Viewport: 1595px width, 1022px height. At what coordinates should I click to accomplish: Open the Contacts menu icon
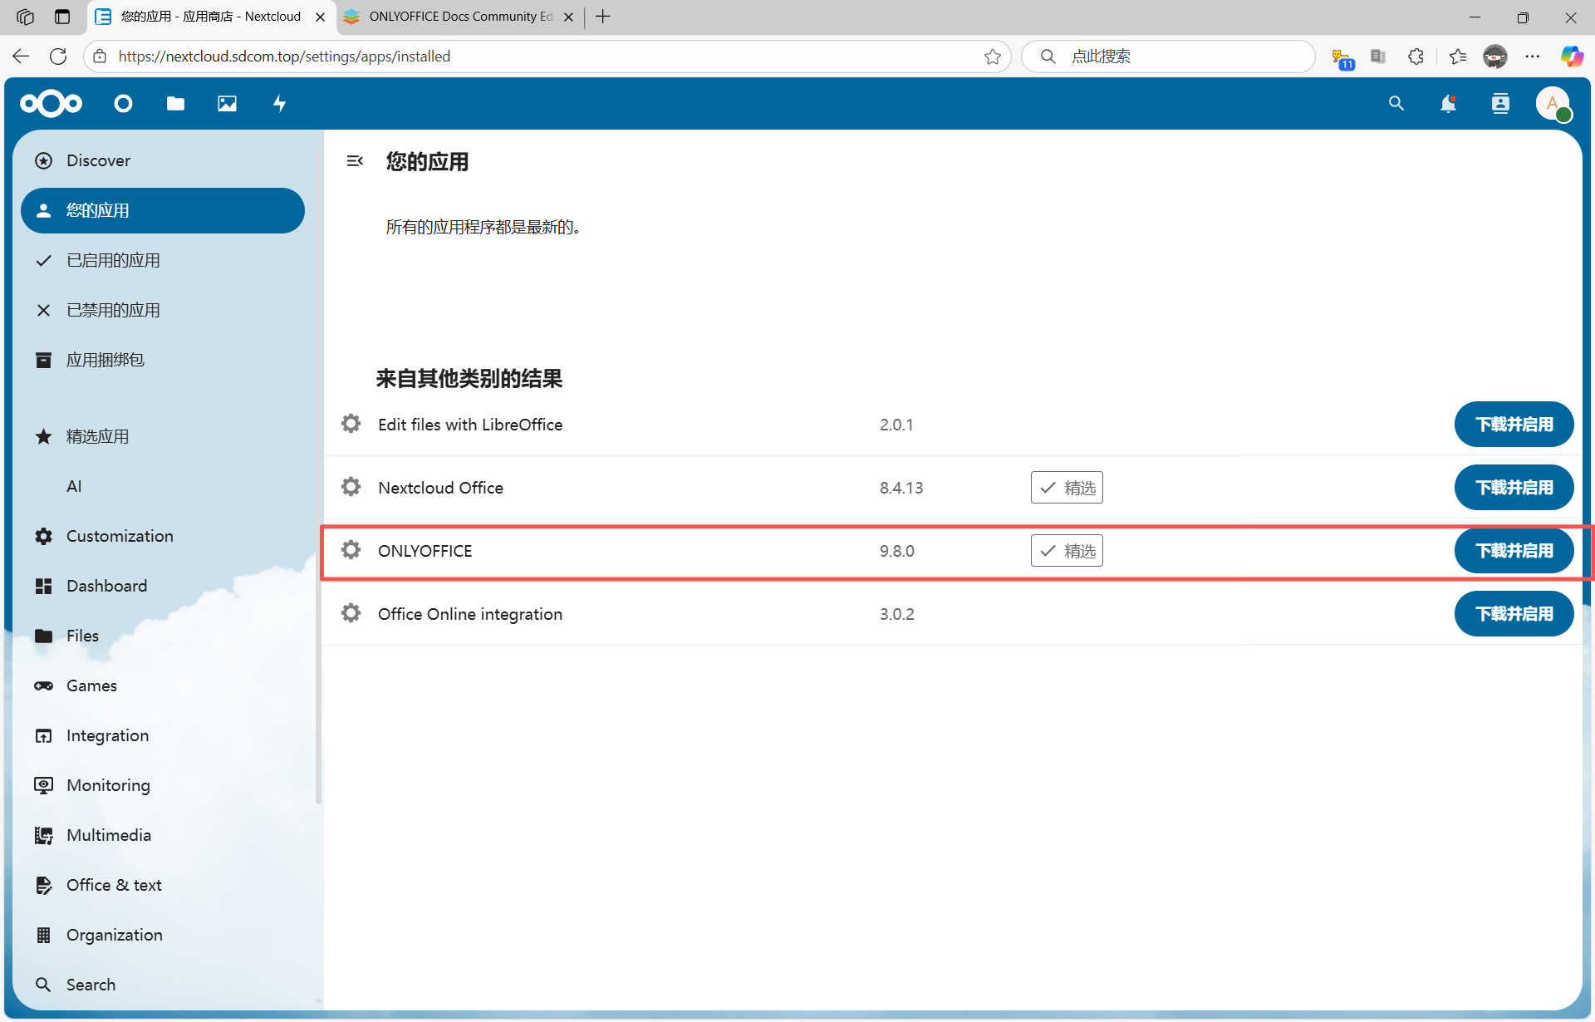click(1500, 104)
